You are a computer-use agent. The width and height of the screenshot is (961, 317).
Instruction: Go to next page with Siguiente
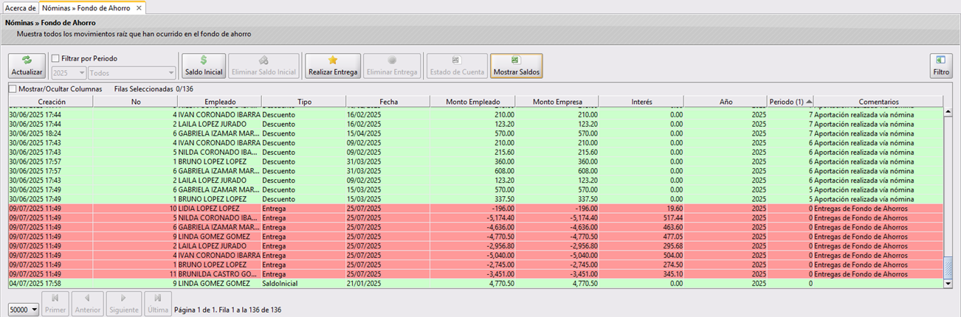pyautogui.click(x=124, y=303)
